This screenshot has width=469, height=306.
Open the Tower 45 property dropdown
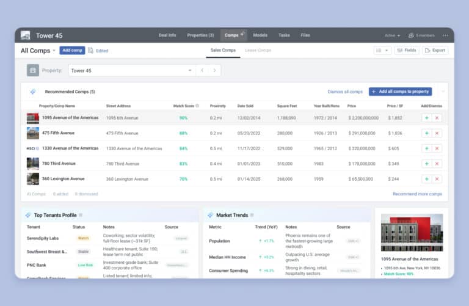[189, 71]
